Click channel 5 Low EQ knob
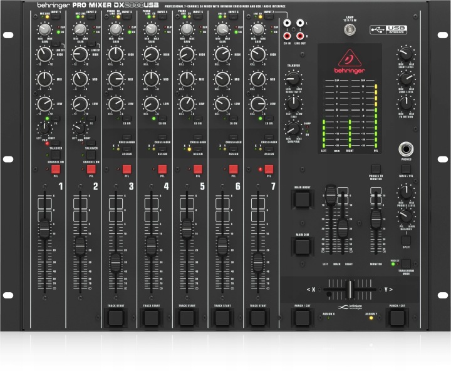 pos(187,104)
